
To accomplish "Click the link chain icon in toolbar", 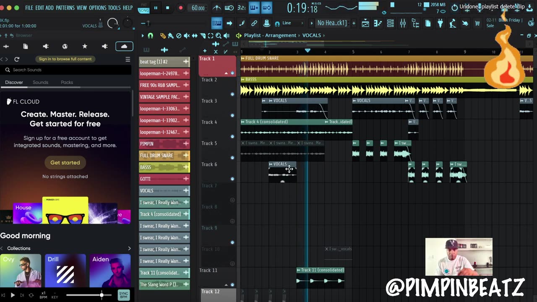I will (x=254, y=23).
